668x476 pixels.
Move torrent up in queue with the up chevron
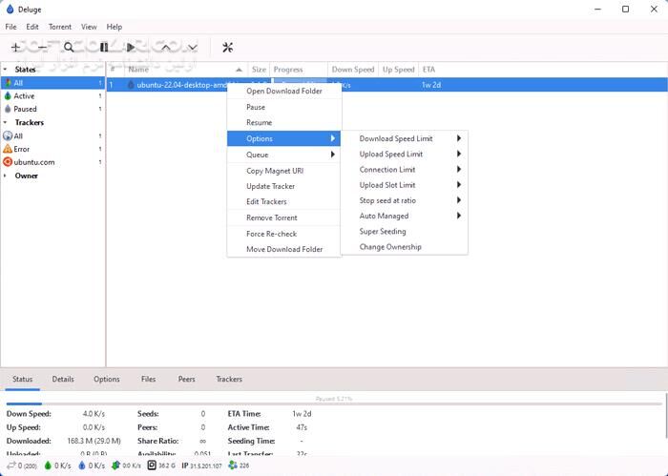pos(166,47)
